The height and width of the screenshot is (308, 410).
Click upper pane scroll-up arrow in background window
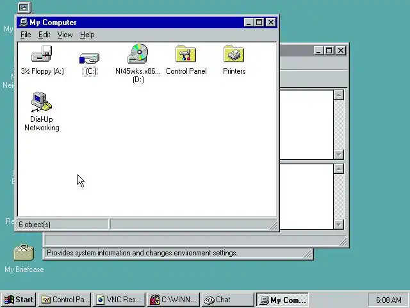click(x=339, y=95)
